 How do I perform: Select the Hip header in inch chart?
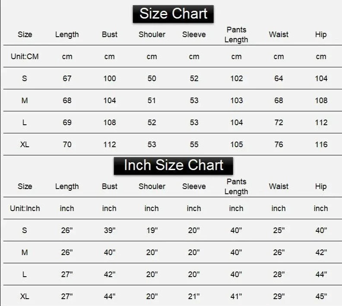coord(320,186)
